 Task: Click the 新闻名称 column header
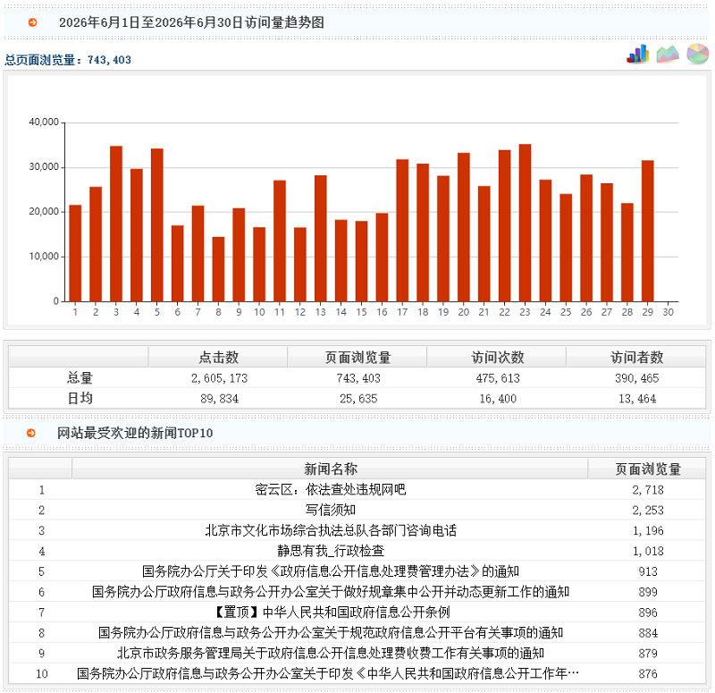point(330,469)
